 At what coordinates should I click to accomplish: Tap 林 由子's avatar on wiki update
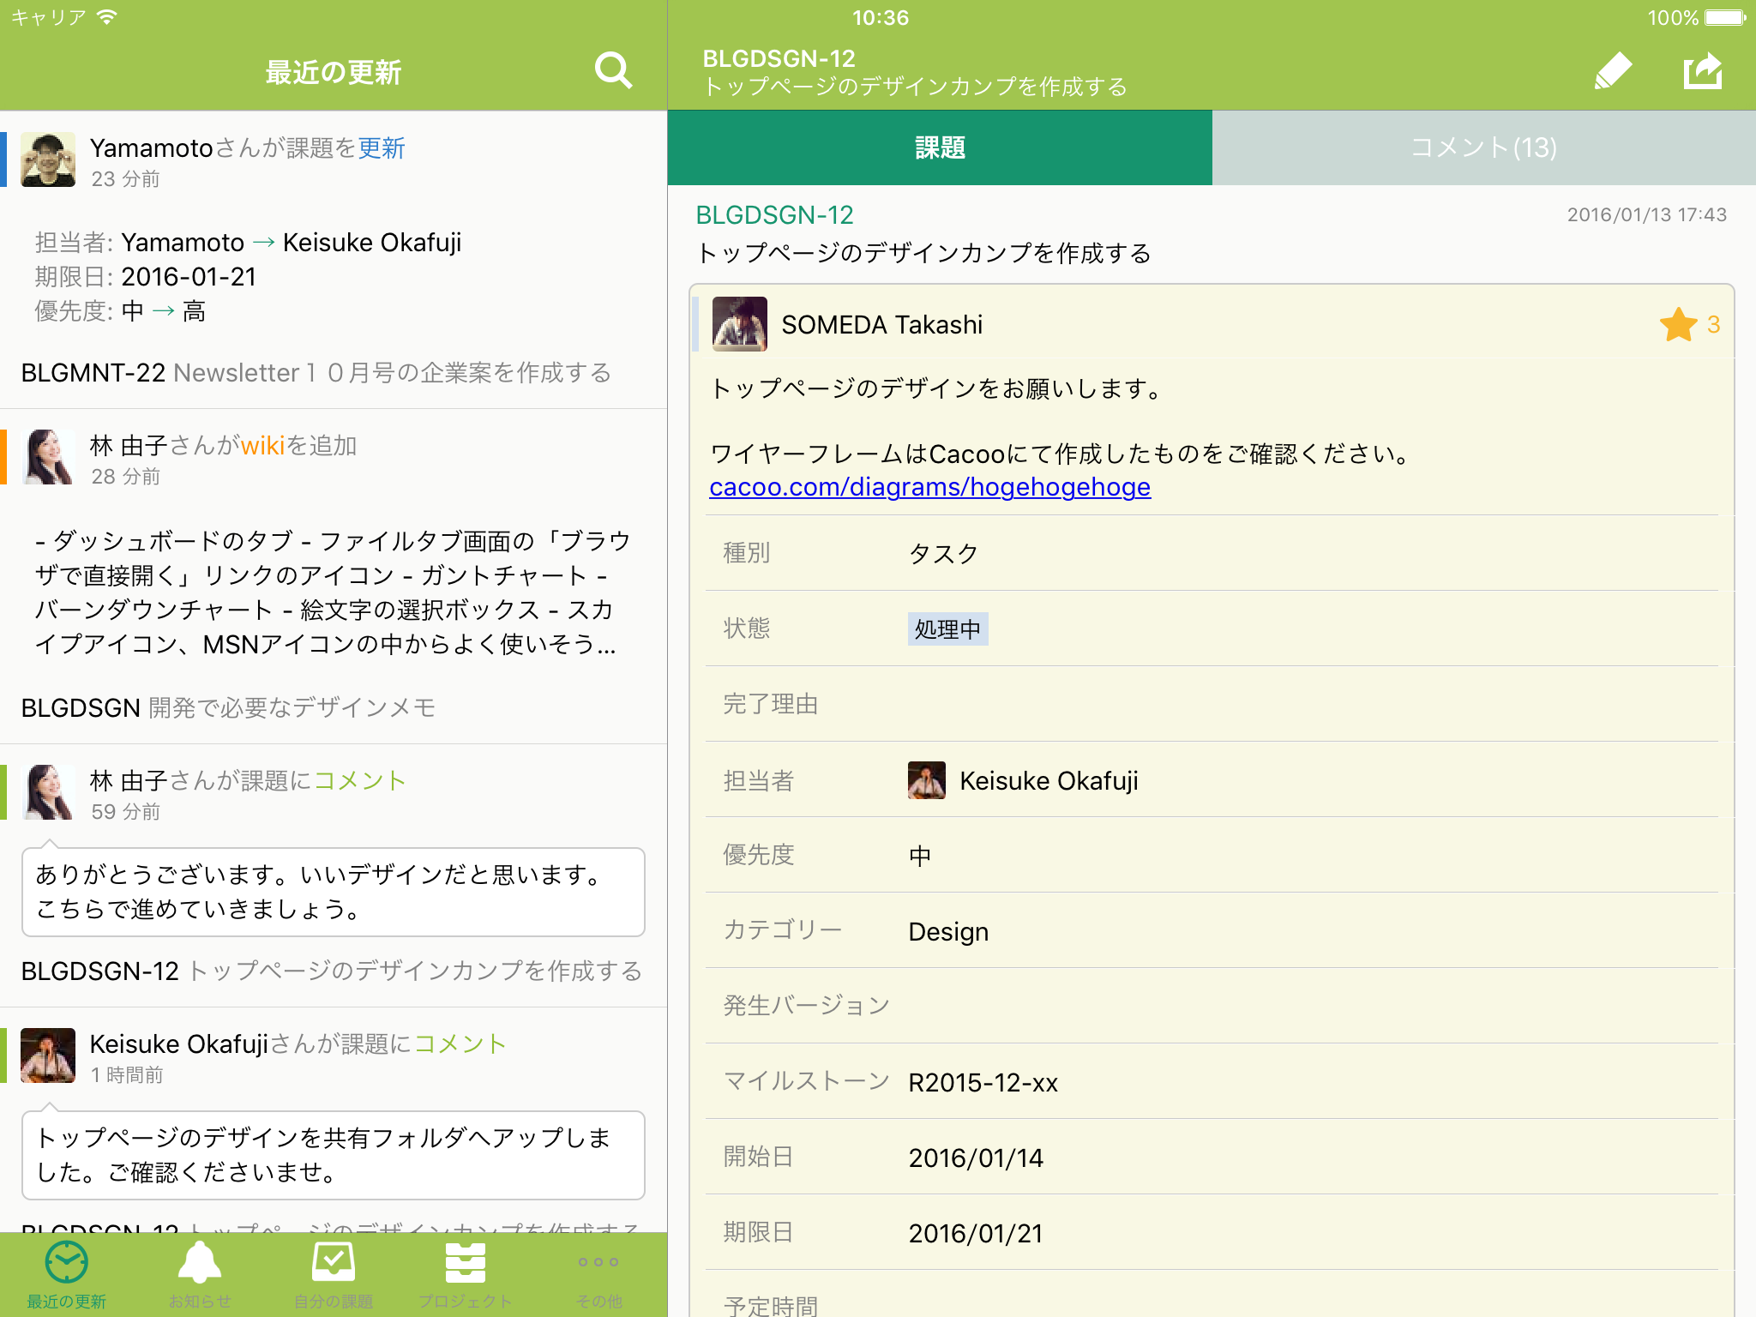point(48,457)
